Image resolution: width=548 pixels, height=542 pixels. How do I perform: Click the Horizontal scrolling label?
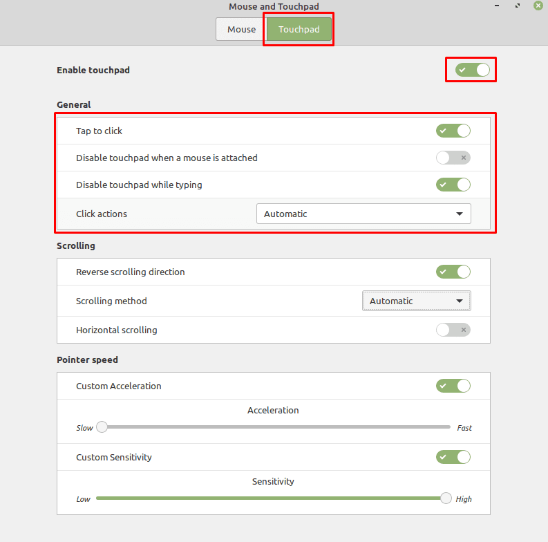click(117, 330)
